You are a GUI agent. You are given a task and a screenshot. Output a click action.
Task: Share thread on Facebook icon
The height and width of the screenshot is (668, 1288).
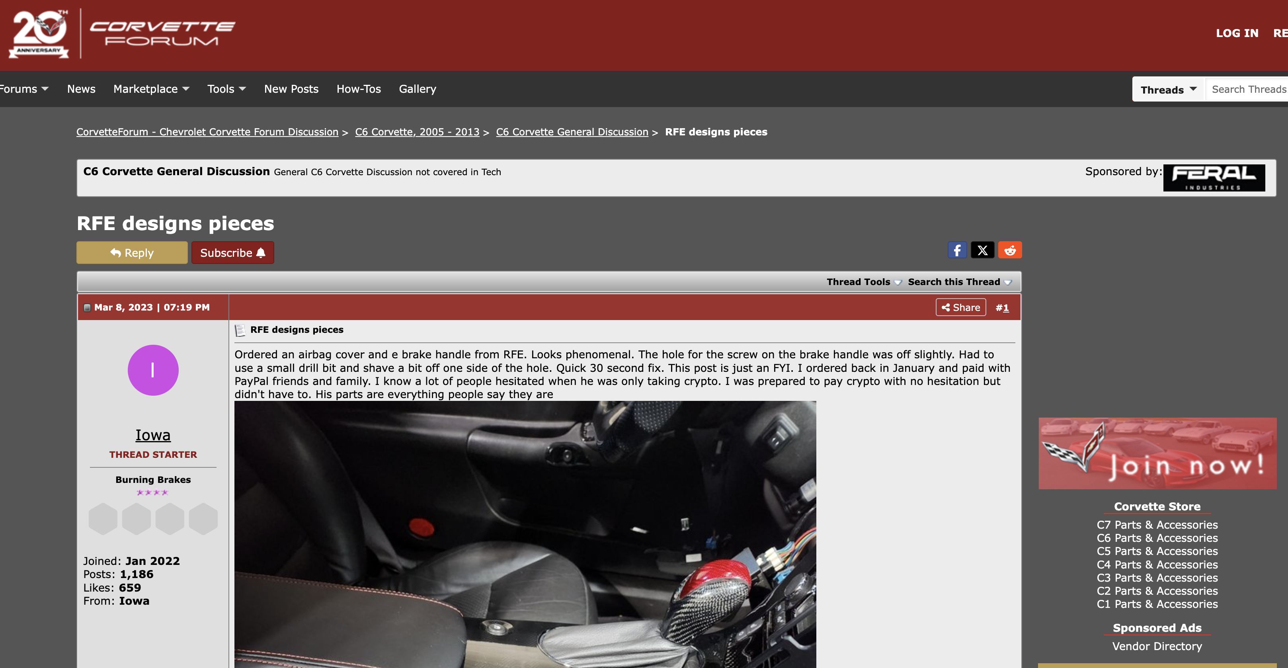coord(957,250)
